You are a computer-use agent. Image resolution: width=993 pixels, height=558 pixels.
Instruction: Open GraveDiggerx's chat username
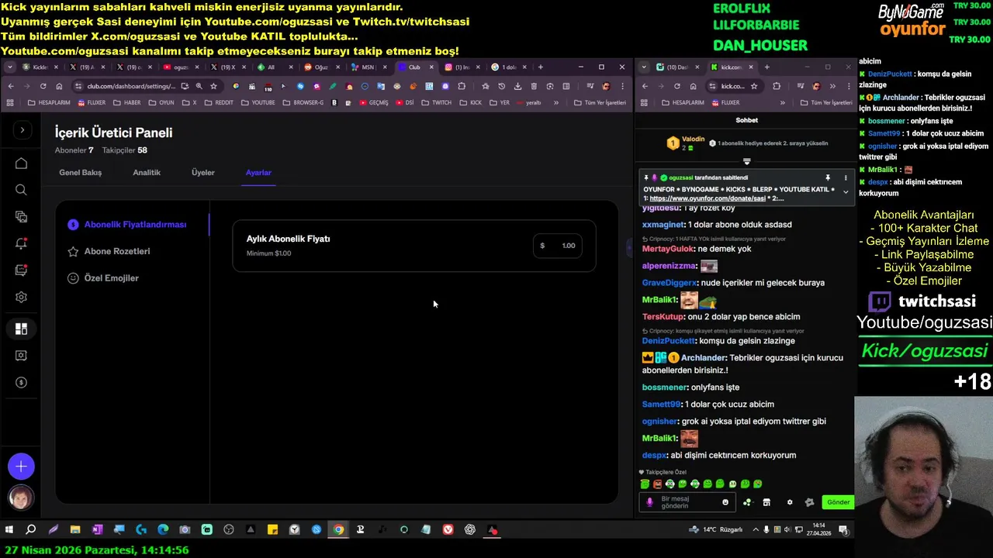coord(669,283)
